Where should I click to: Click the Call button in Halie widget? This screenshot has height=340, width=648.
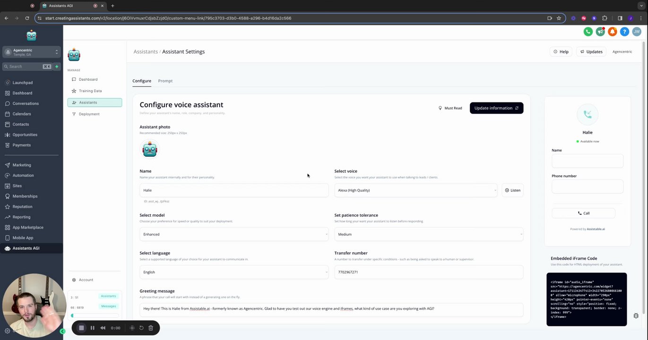coord(583,213)
